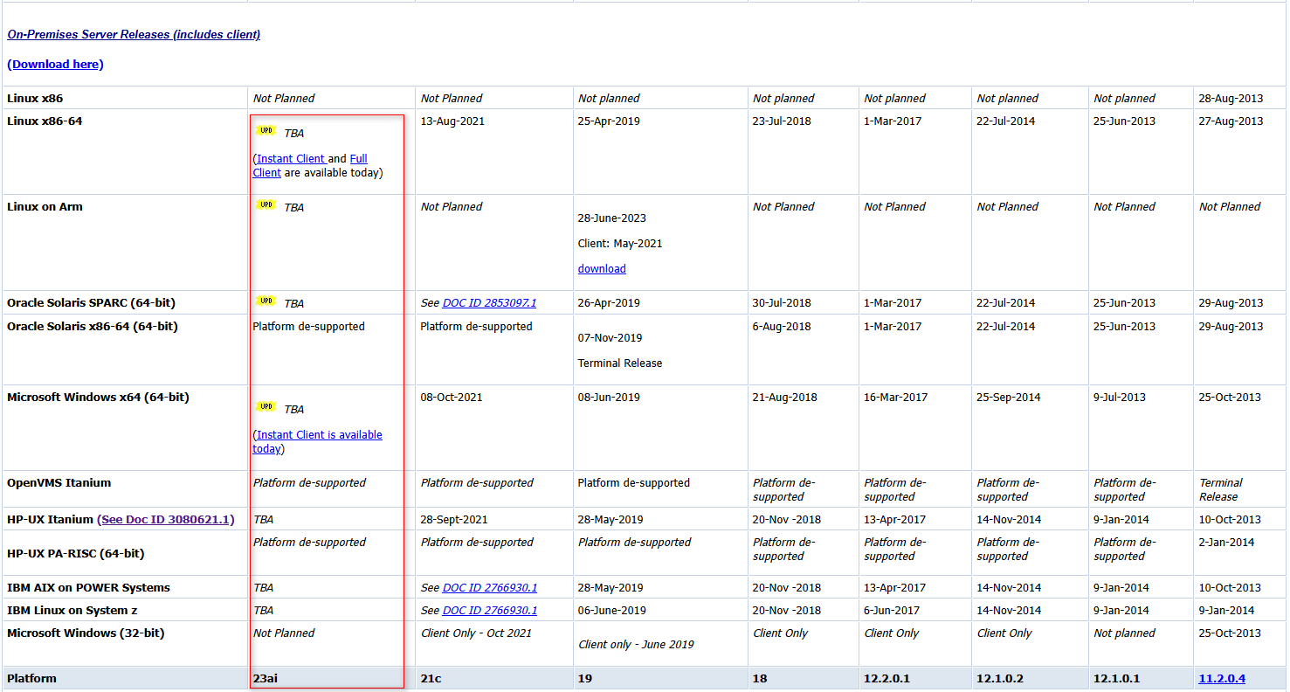
Task: Open the Full Client link
Action: coord(310,166)
